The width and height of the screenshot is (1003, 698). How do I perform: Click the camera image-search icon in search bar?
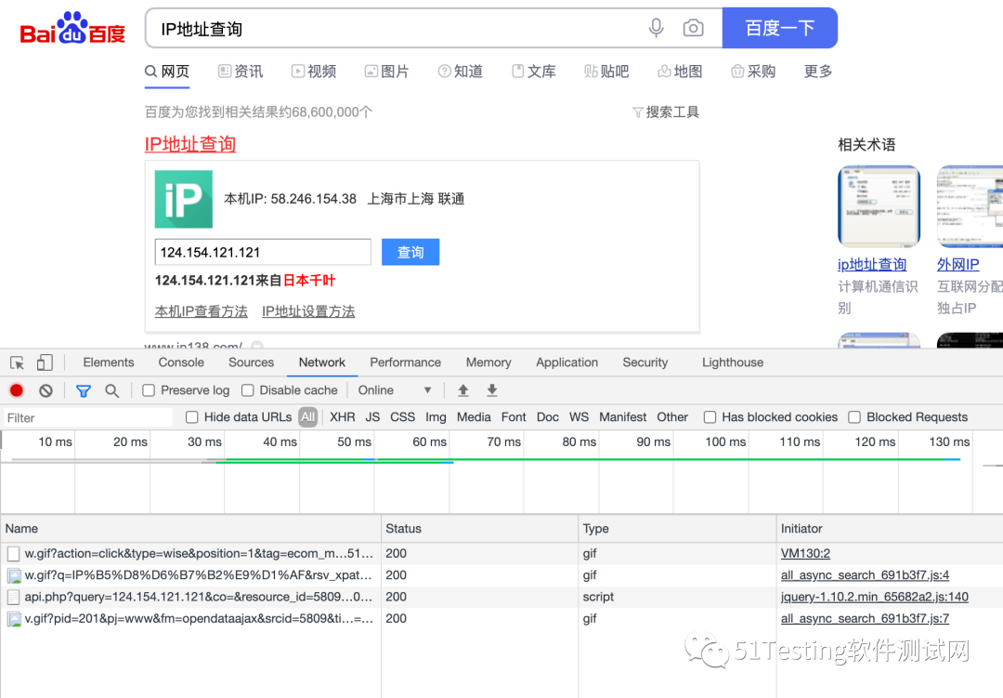pyautogui.click(x=693, y=28)
